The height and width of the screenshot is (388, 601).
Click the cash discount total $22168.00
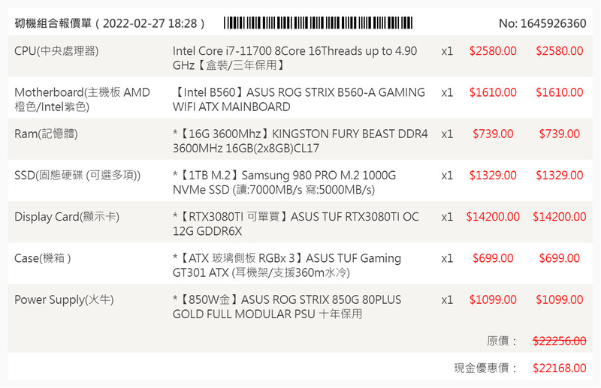pos(559,368)
